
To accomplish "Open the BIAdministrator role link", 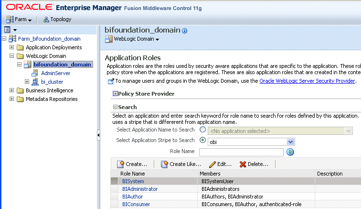I will (x=140, y=189).
